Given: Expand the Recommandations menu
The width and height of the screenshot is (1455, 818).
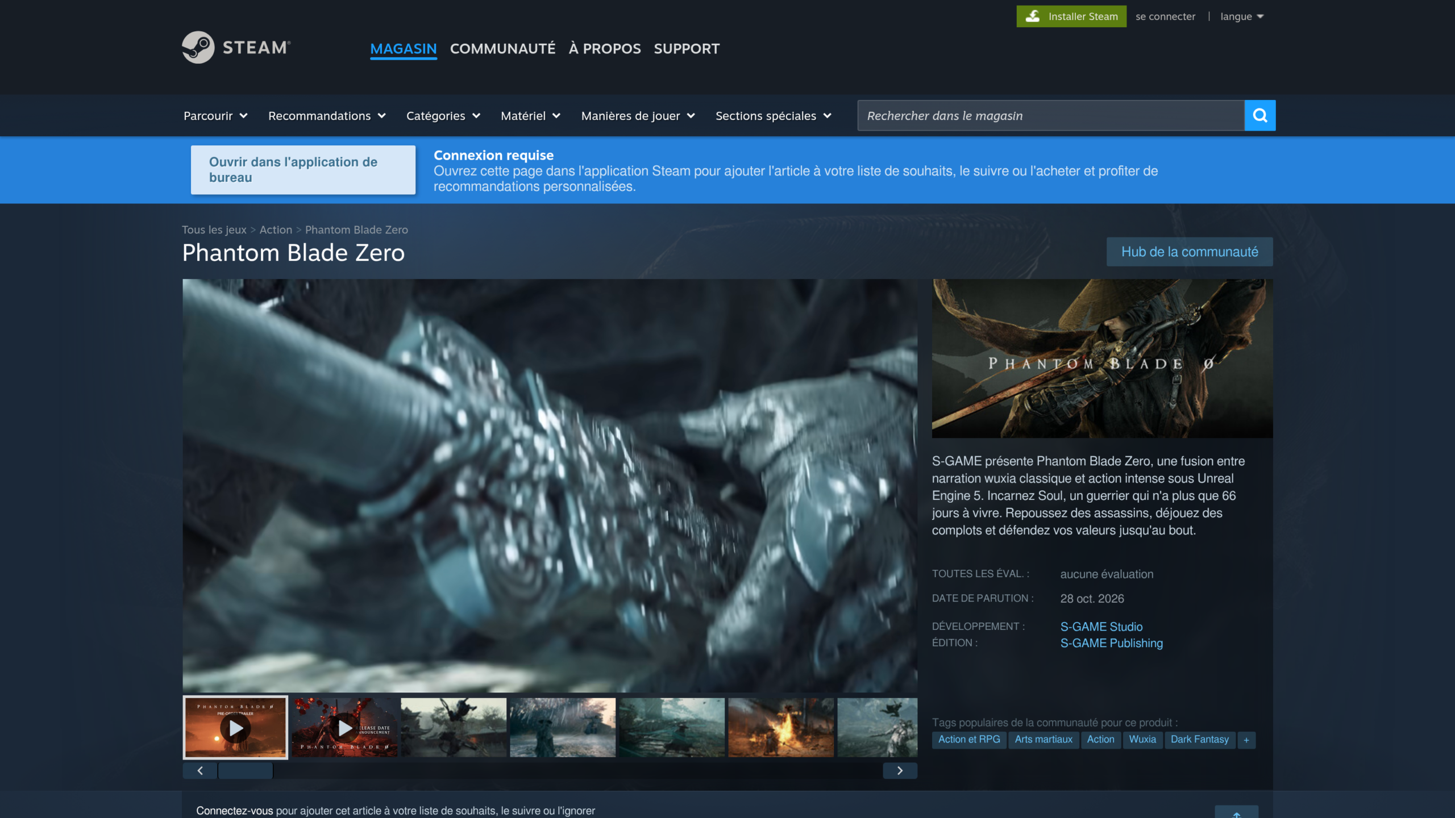Looking at the screenshot, I should tap(327, 116).
